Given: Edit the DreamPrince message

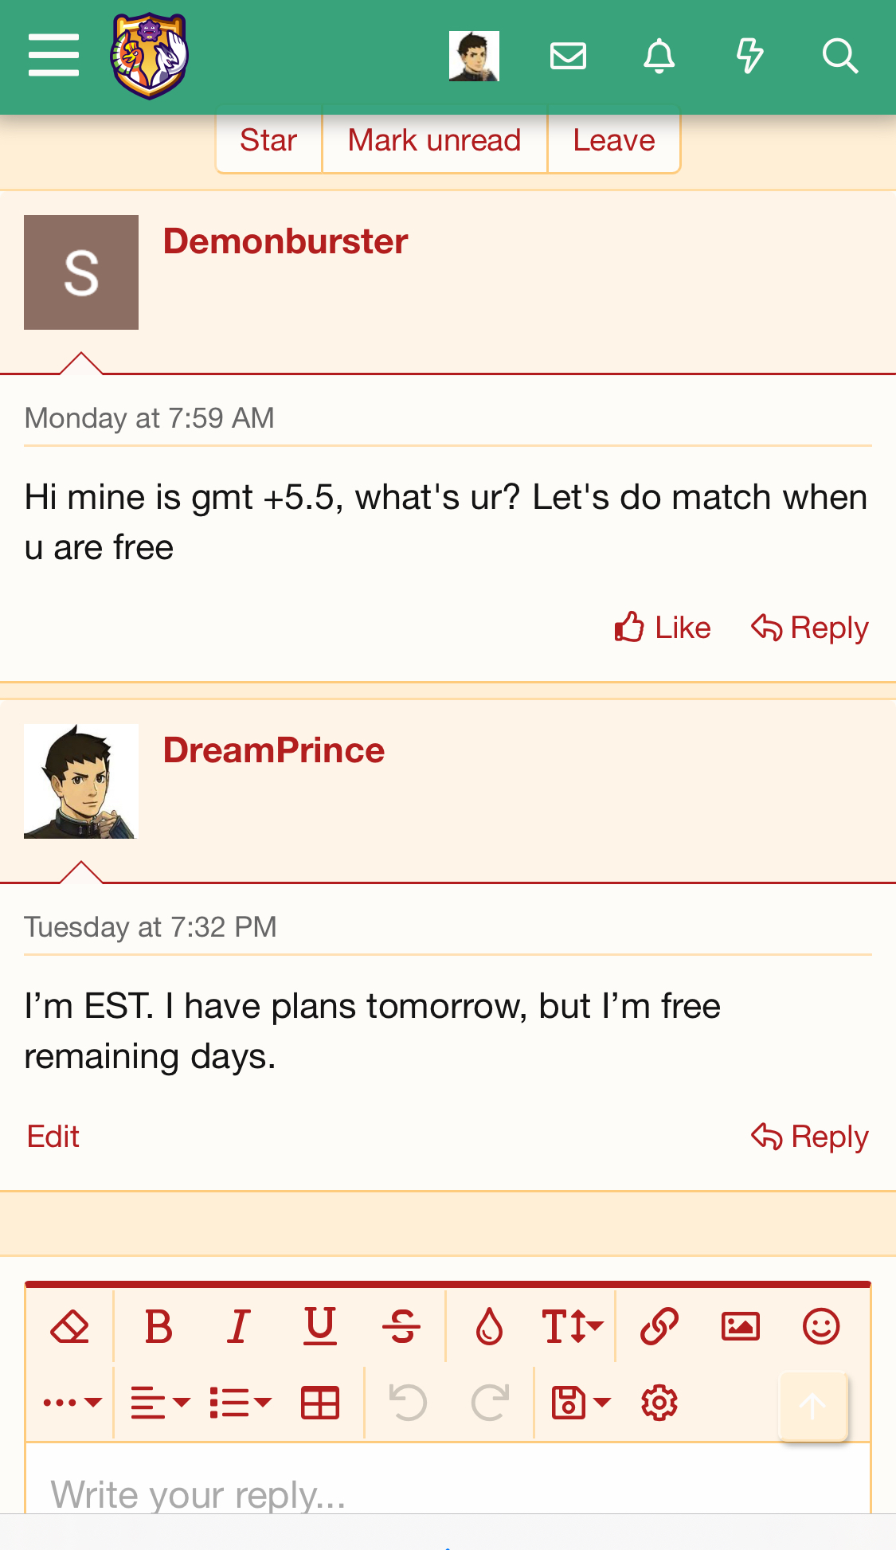Looking at the screenshot, I should pos(53,1137).
